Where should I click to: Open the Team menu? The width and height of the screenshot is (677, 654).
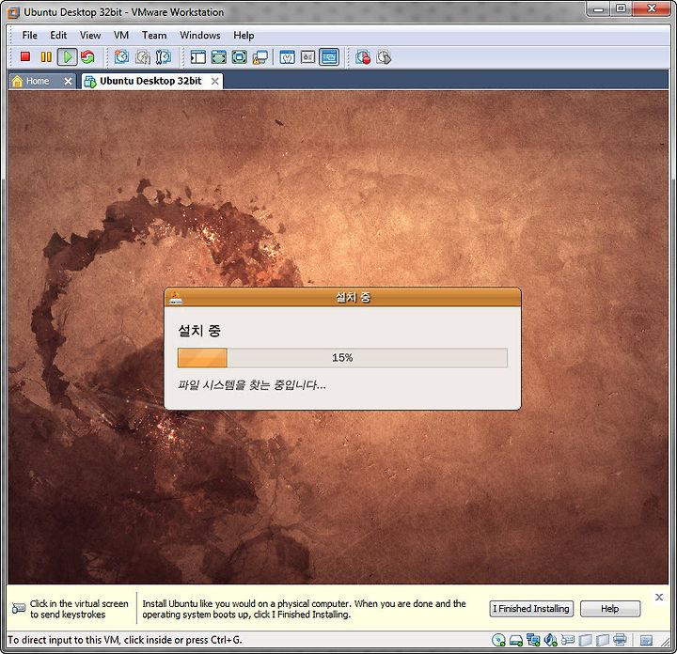pos(154,36)
